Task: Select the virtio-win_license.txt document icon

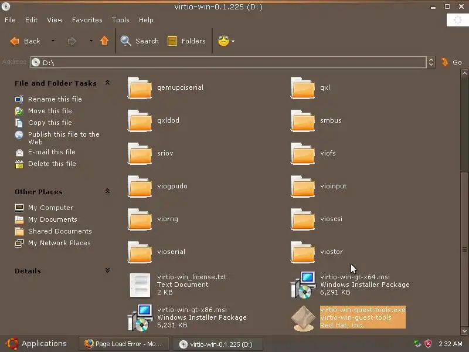Action: pos(140,285)
